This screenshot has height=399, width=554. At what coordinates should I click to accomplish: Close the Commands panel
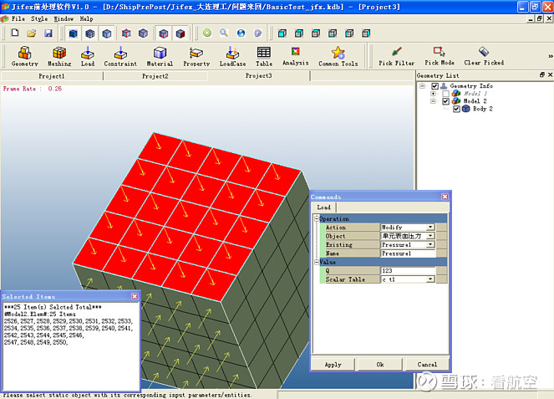445,197
